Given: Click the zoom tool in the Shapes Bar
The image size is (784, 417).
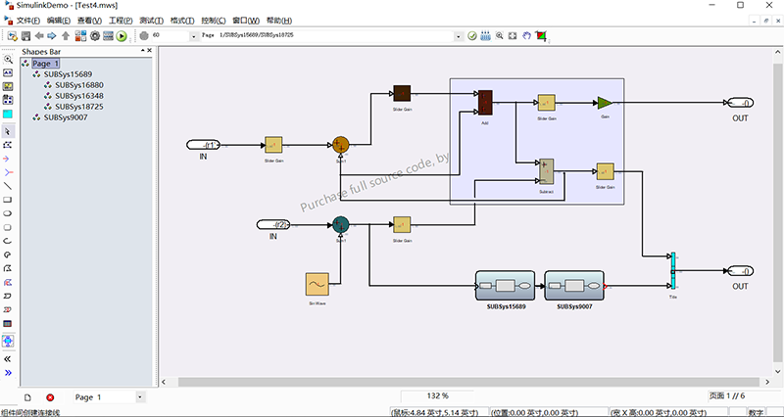Looking at the screenshot, I should point(8,59).
